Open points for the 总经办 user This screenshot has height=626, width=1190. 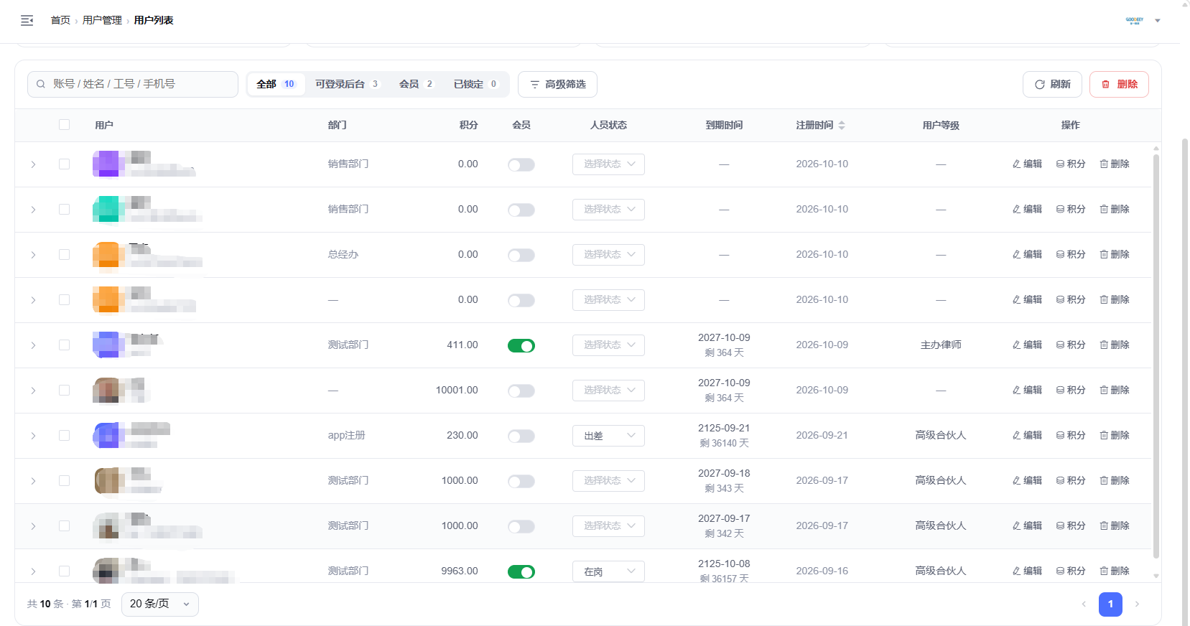pyautogui.click(x=1071, y=254)
